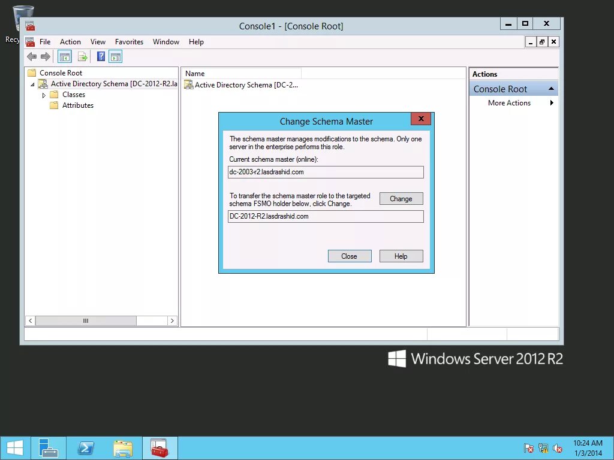Open the blue Help toolbar icon

pos(101,56)
